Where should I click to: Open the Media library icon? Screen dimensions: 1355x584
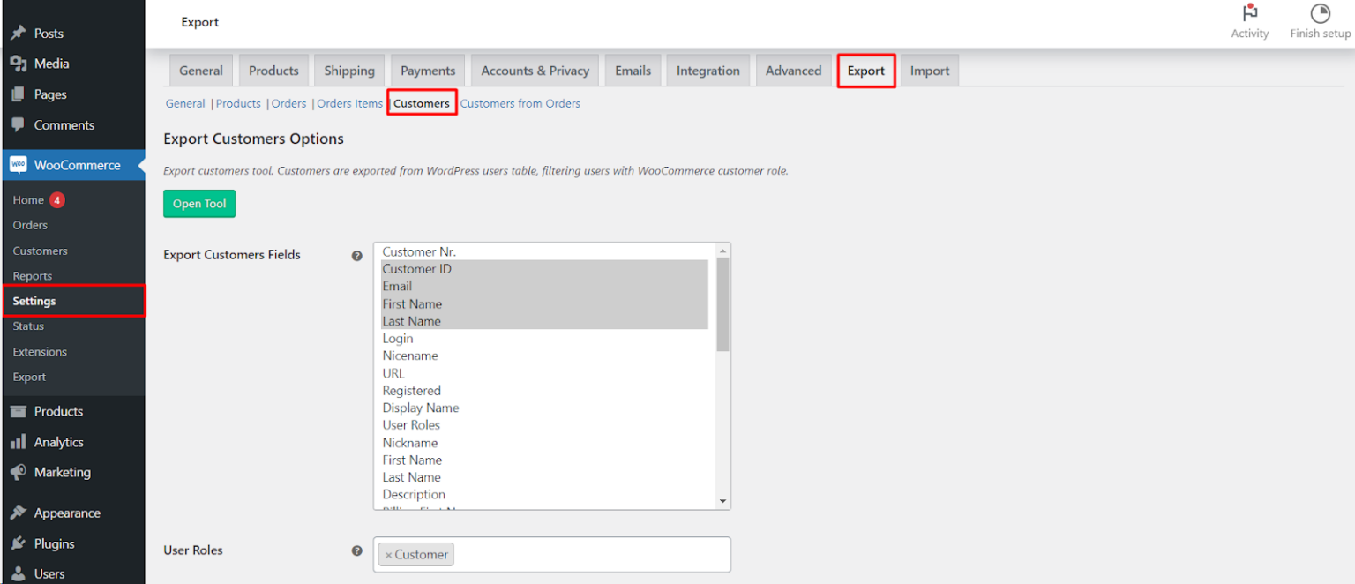[x=18, y=63]
